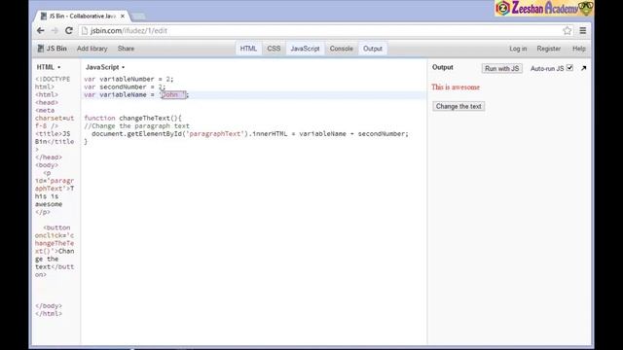Open the HTML panel dropdown arrow
The width and height of the screenshot is (623, 350).
point(58,67)
